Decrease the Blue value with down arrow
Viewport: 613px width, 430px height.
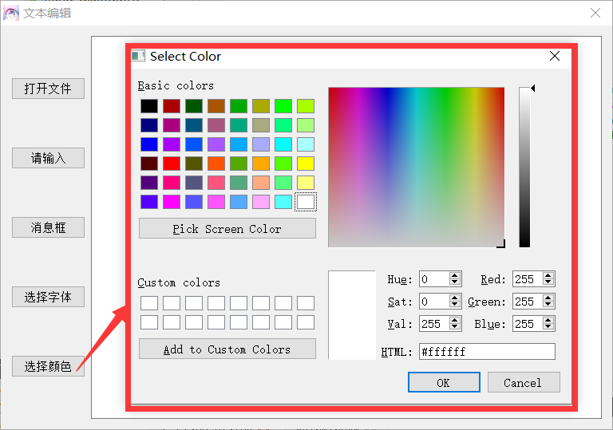coord(548,327)
